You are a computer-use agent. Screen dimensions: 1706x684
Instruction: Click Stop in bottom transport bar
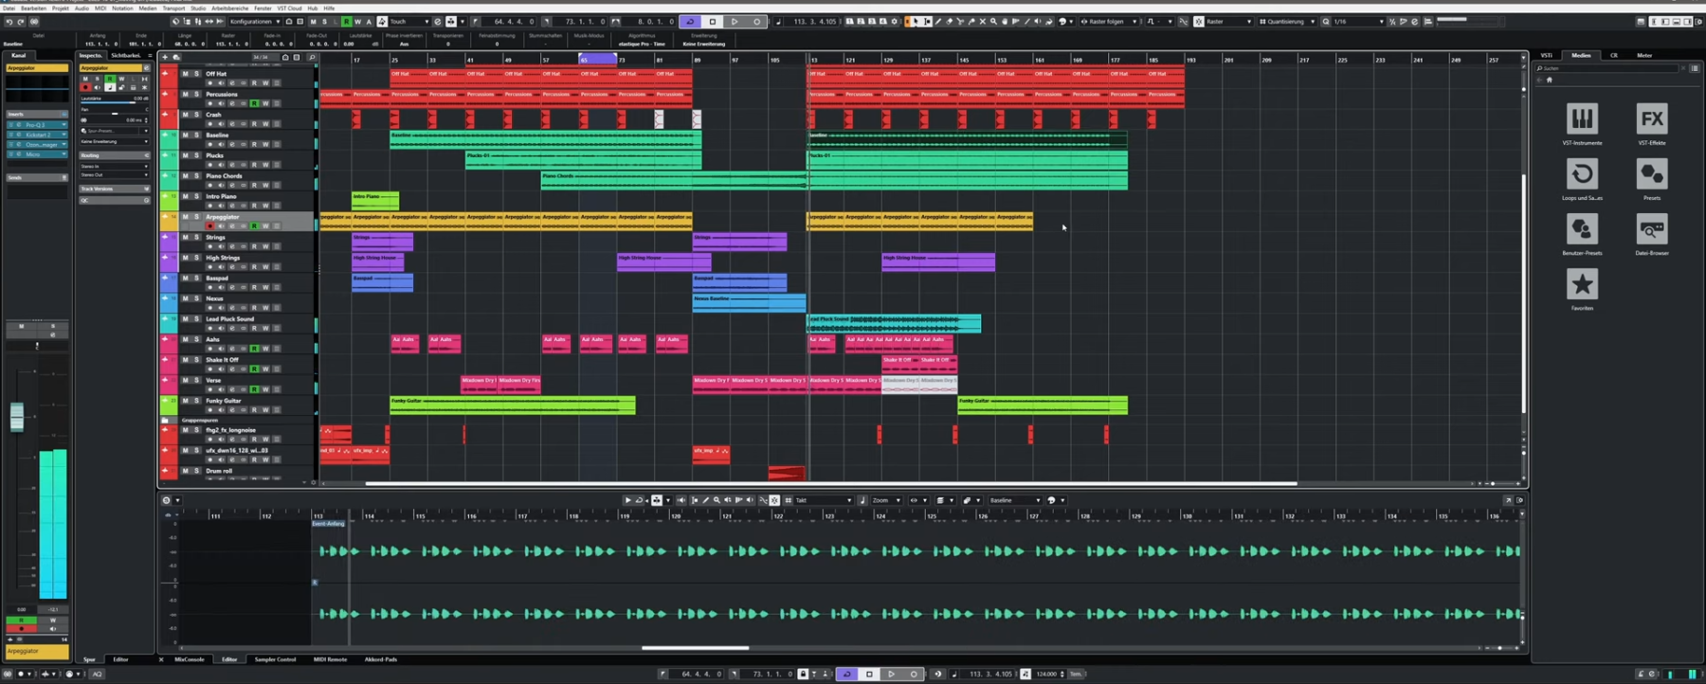click(869, 675)
